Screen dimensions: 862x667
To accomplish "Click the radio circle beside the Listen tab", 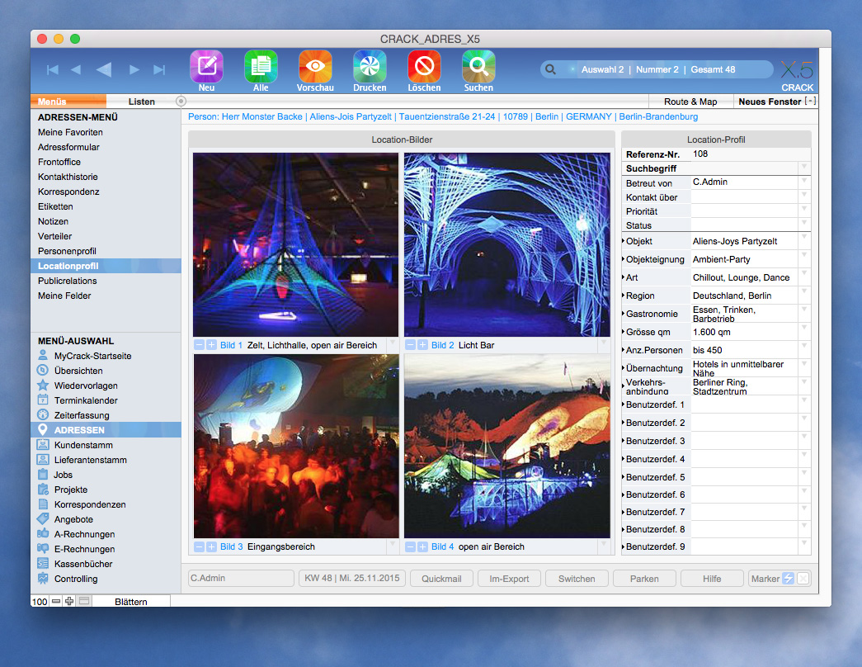I will pos(181,102).
